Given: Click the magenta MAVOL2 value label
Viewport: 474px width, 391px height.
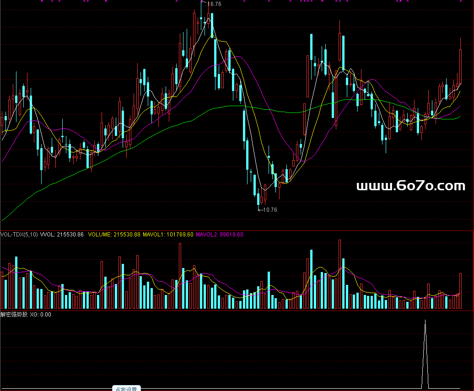Looking at the screenshot, I should (220, 235).
